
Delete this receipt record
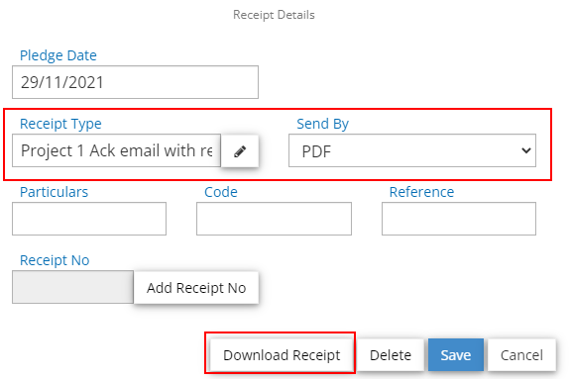coord(391,355)
